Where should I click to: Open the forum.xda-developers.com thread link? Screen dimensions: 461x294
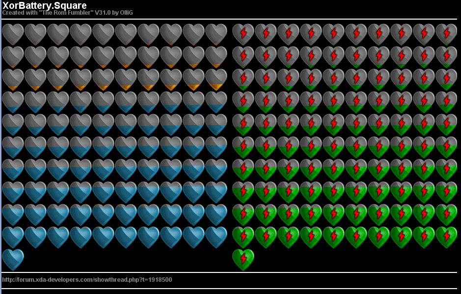(87, 280)
